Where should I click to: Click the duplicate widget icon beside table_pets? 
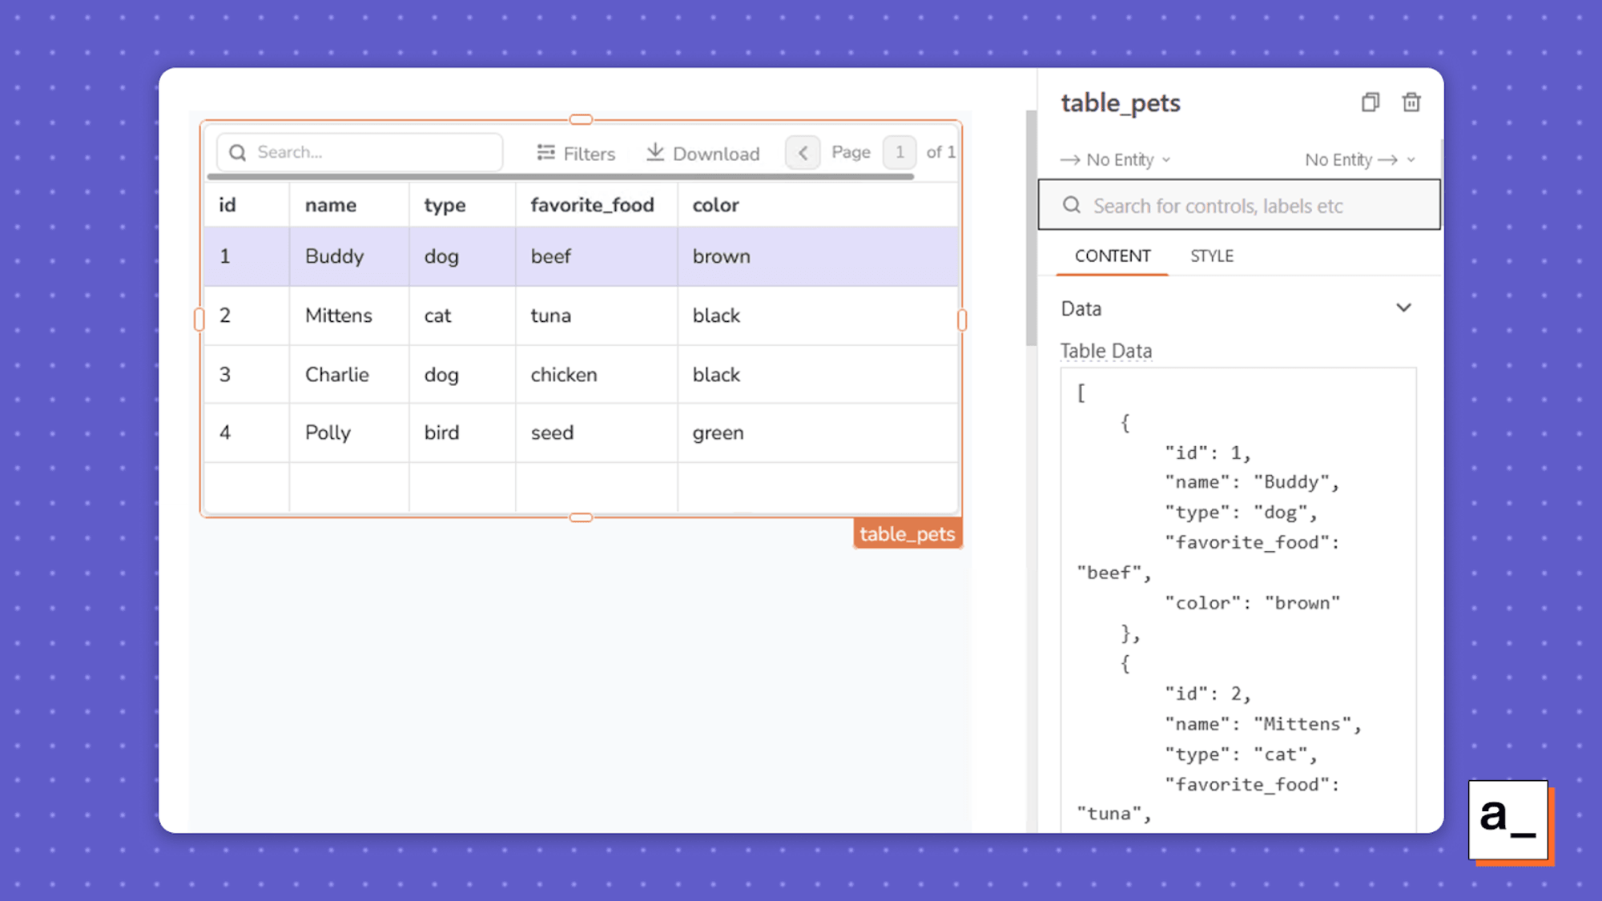click(1371, 102)
